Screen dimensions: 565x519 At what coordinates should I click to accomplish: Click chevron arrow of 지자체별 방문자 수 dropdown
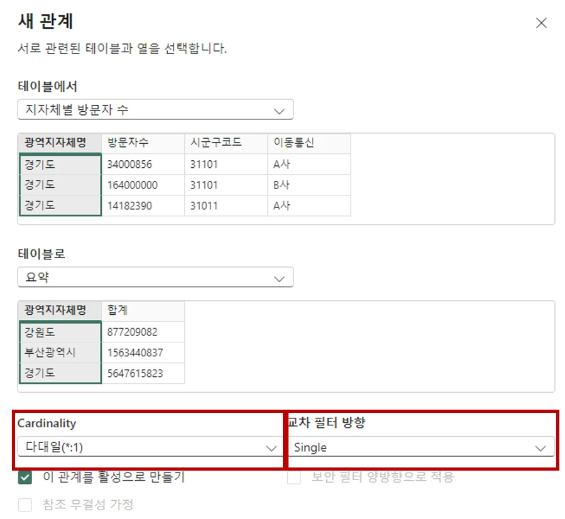pyautogui.click(x=279, y=111)
